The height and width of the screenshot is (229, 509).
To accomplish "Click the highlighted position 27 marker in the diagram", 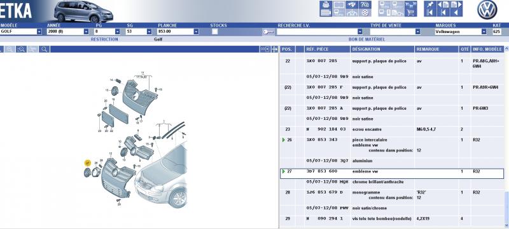I will click(88, 162).
